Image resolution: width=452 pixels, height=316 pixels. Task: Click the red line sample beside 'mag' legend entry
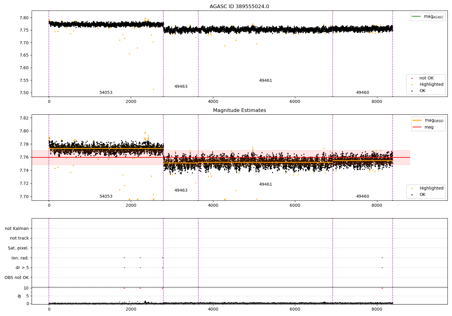coord(417,127)
